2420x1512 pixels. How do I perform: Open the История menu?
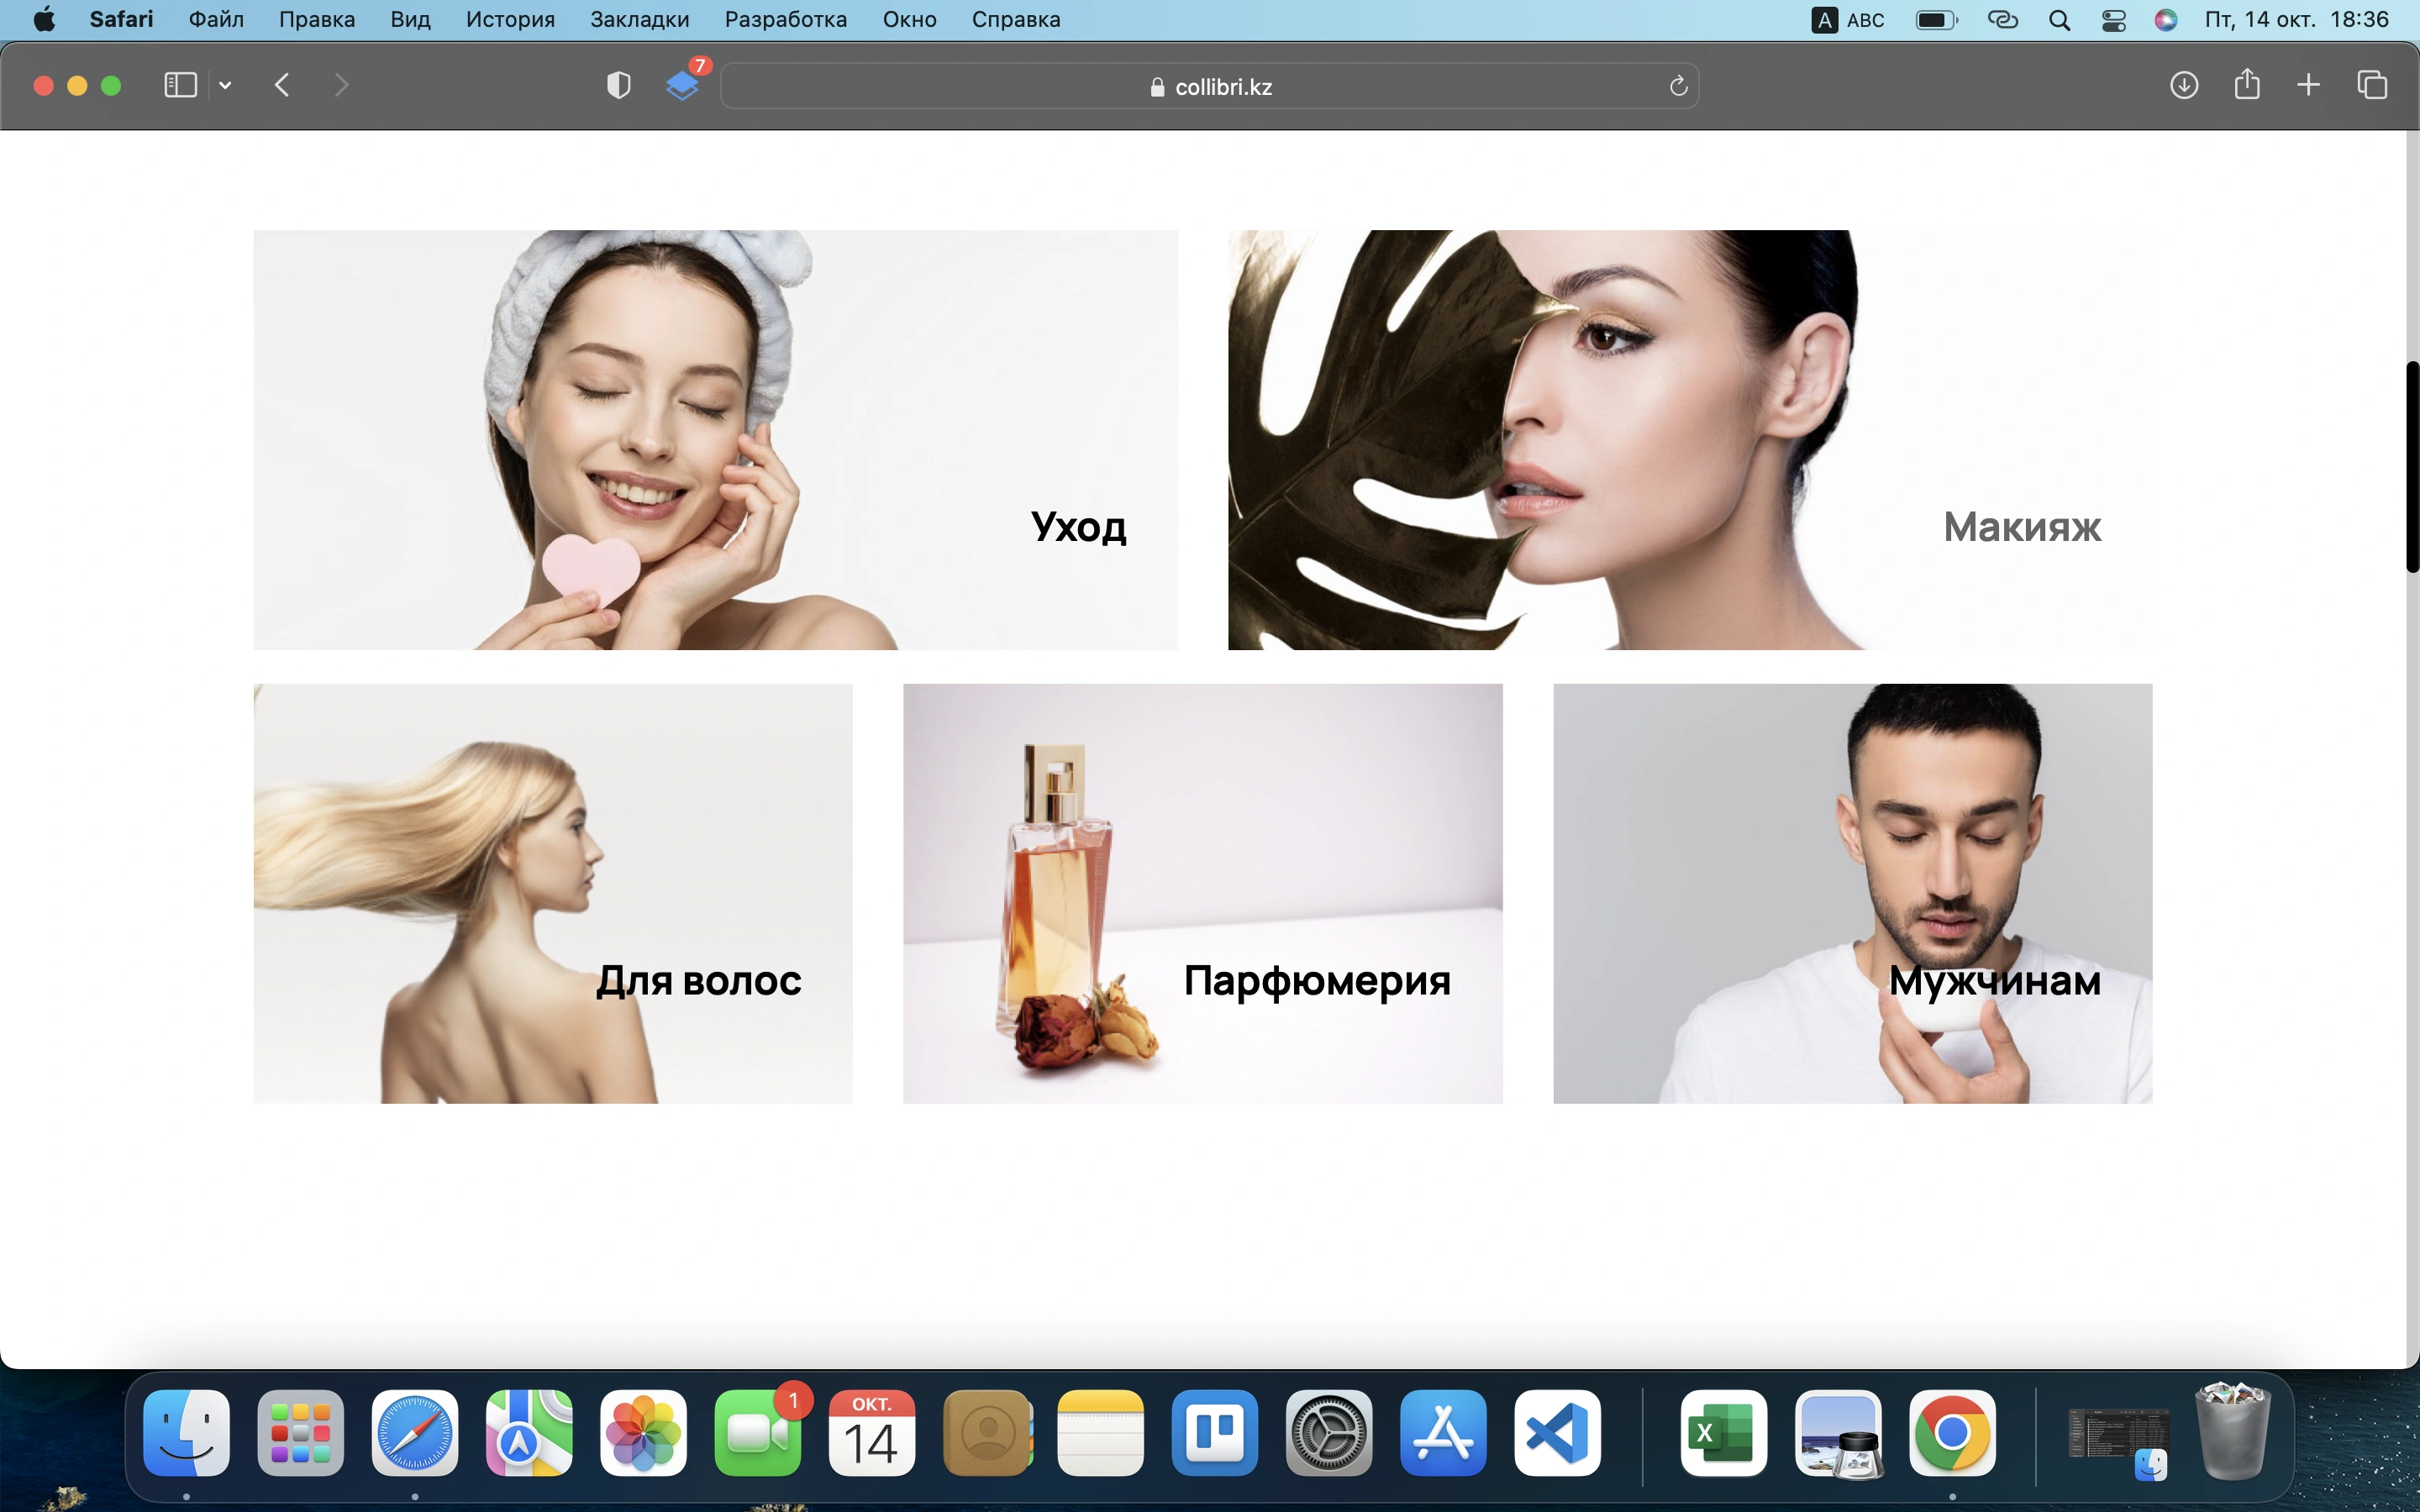(x=510, y=20)
